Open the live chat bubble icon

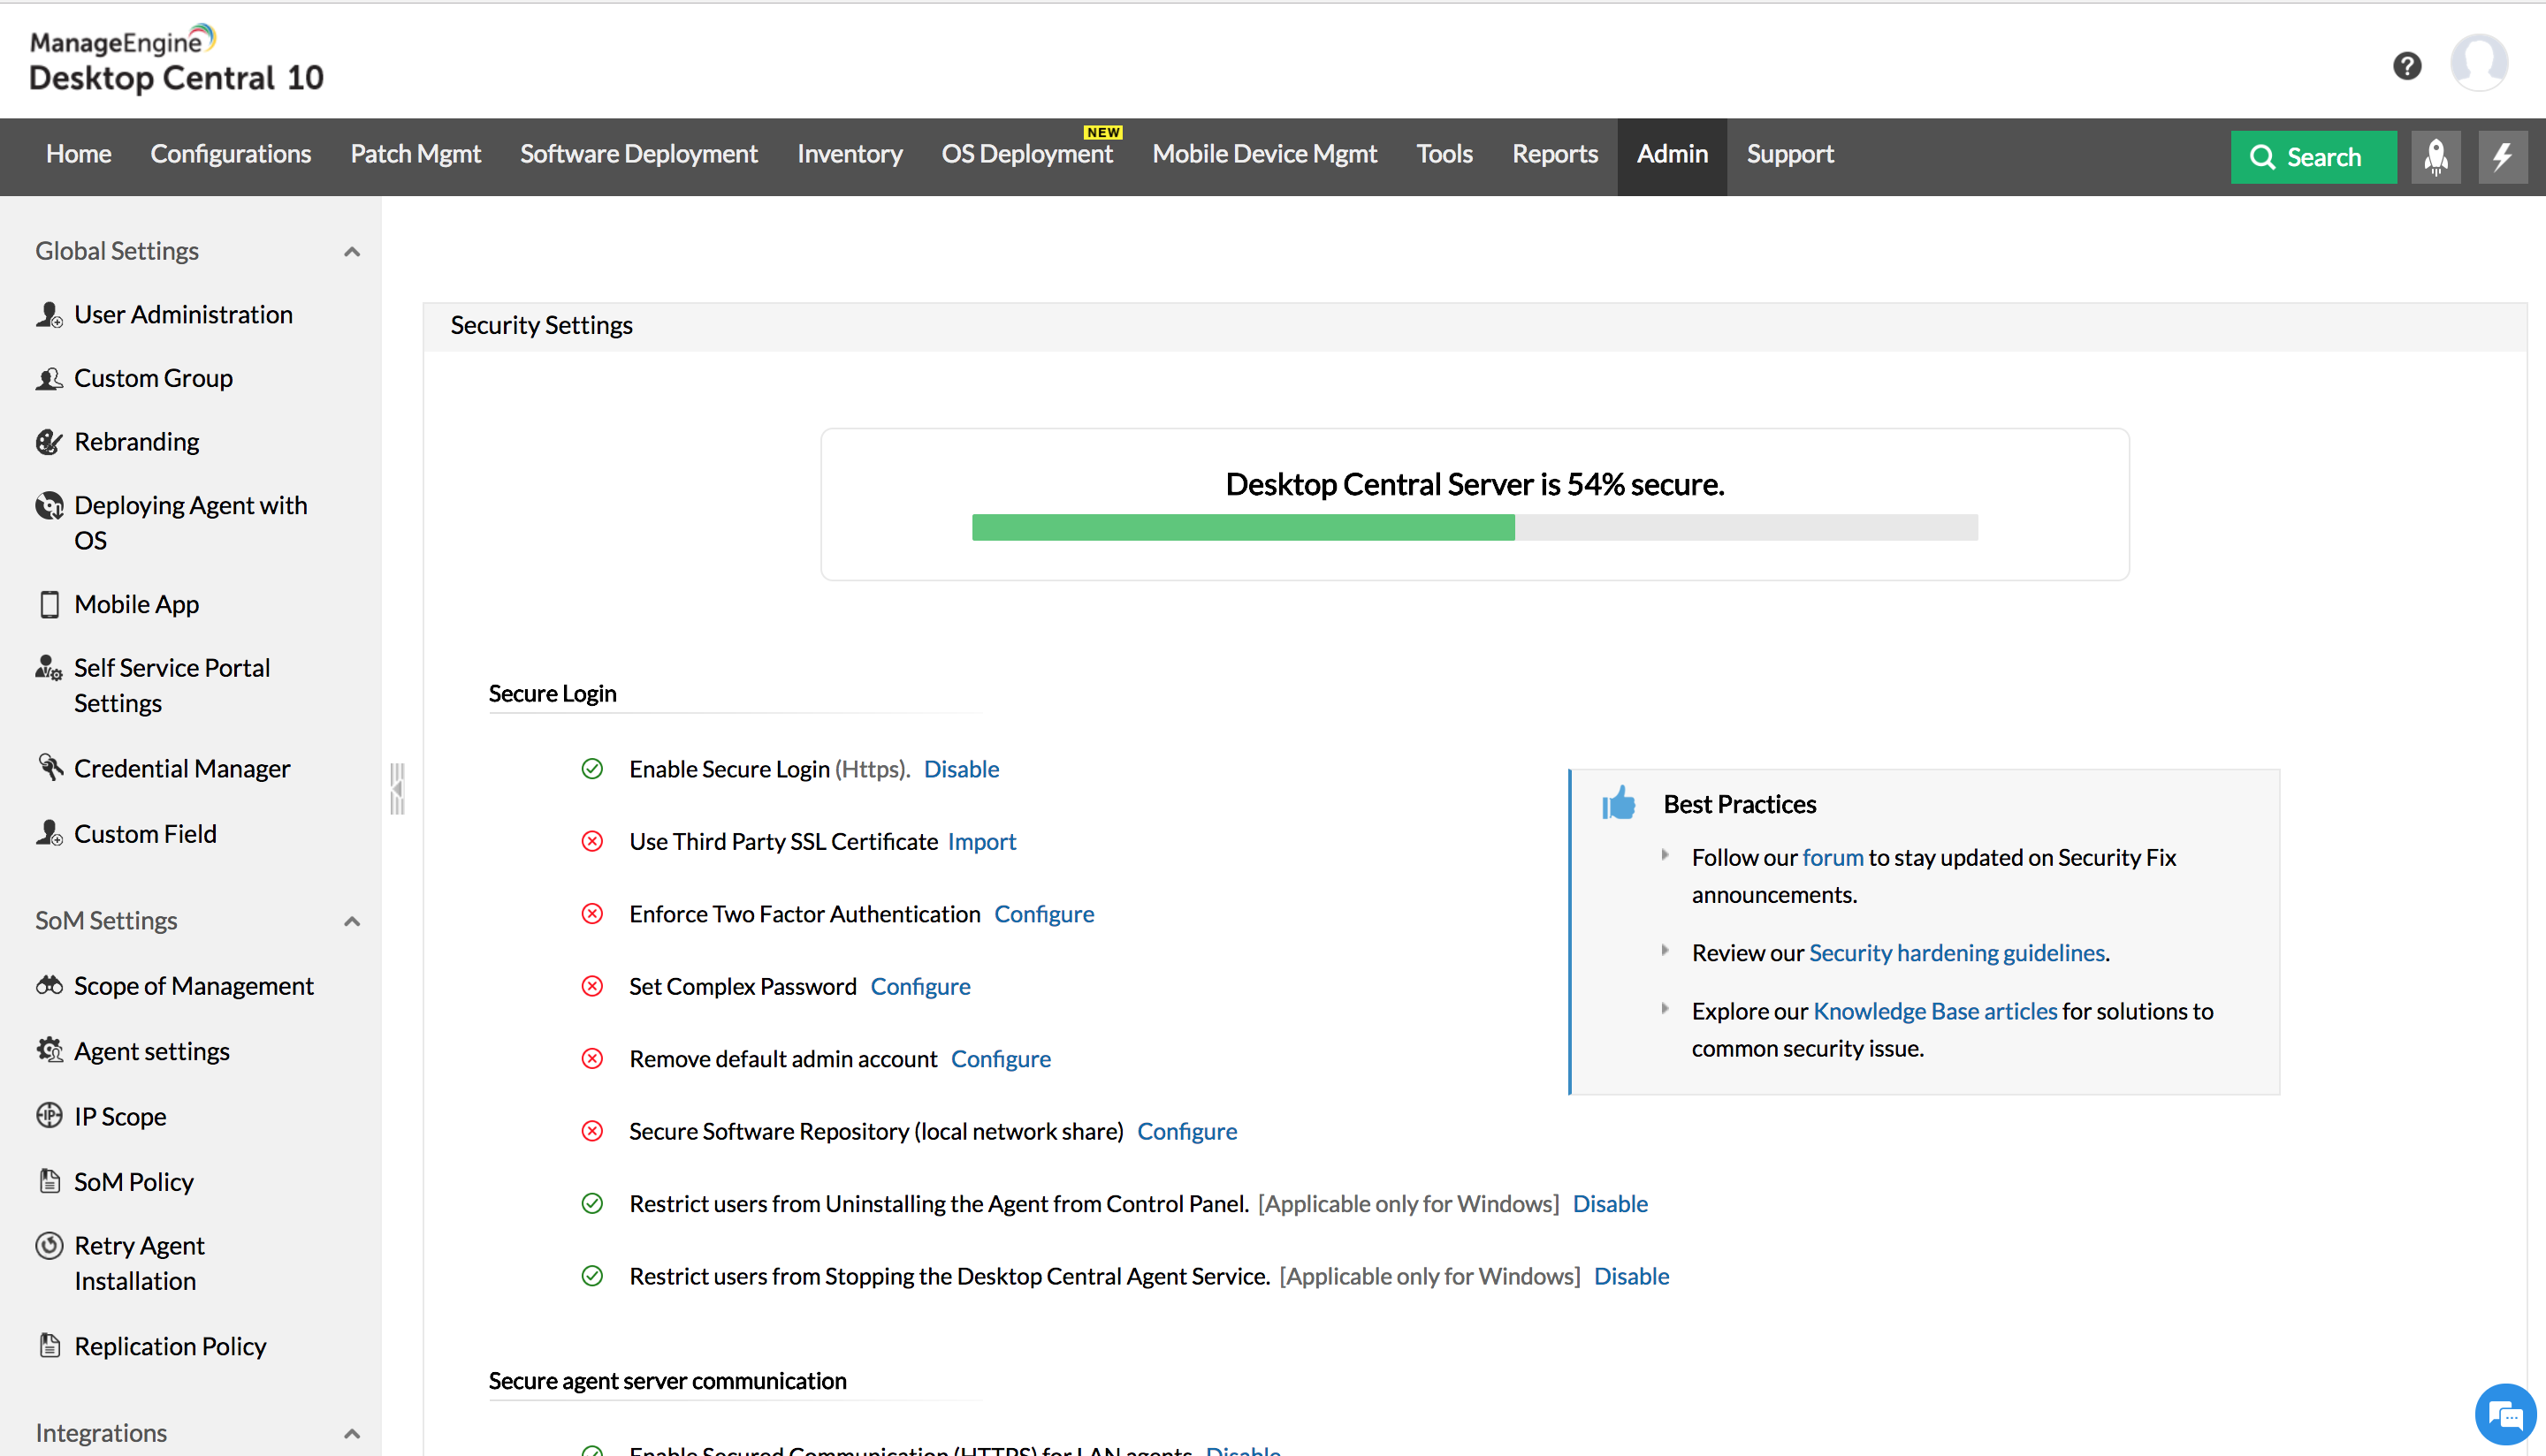click(x=2505, y=1415)
